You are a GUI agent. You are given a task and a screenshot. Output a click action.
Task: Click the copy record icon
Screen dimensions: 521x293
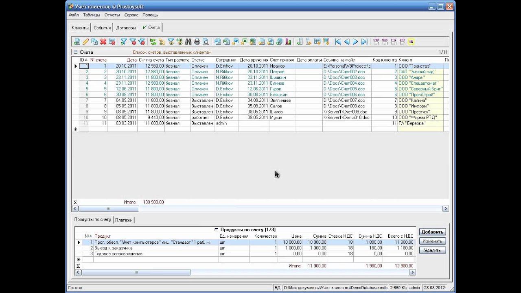[x=94, y=42]
